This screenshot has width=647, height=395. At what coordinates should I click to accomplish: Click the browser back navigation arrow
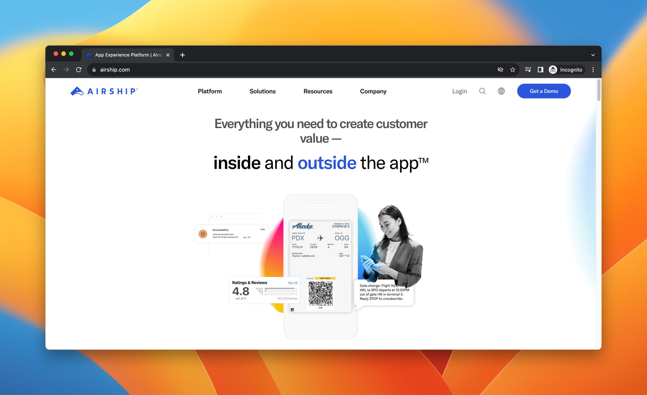(x=55, y=70)
